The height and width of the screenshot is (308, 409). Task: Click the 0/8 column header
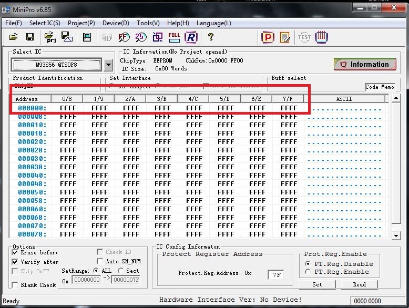[x=67, y=99]
